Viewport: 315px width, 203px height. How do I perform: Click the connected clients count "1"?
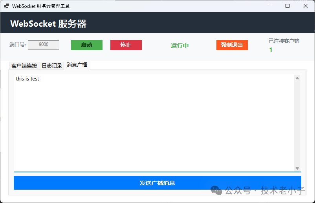[271, 50]
